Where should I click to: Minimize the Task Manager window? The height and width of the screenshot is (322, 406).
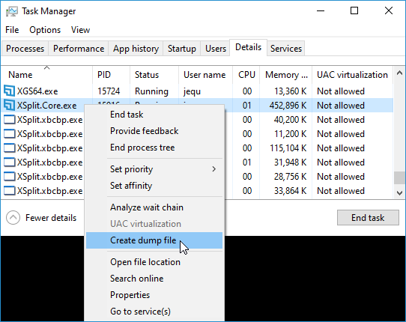[321, 11]
